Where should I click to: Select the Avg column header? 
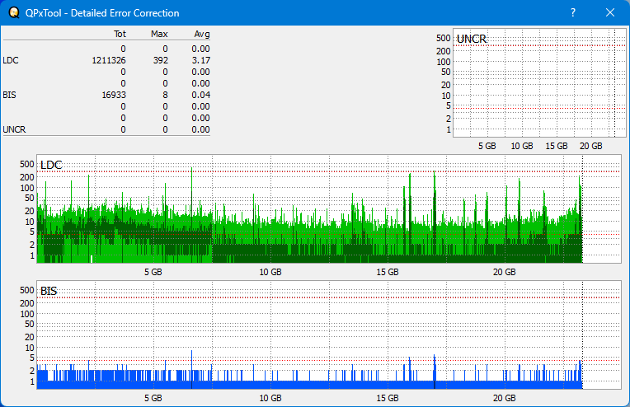click(x=201, y=35)
